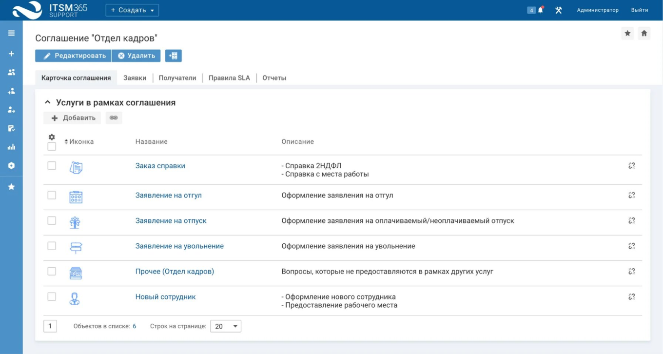Open the Заявление на увольнение link
This screenshot has height=354, width=663.
[x=179, y=246]
